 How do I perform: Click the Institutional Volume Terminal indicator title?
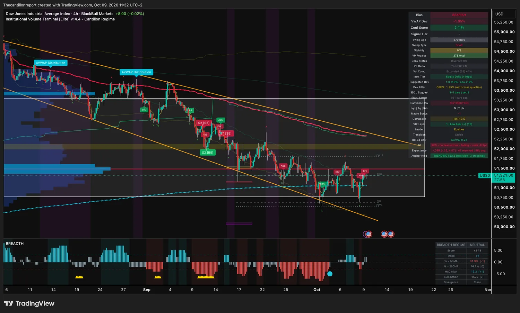tap(60, 19)
